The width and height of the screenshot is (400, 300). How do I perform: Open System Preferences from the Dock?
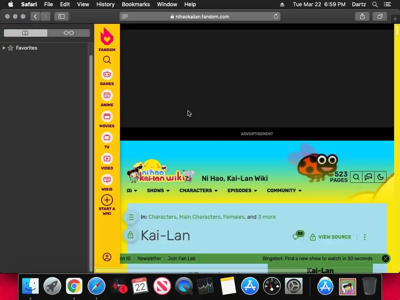294,286
